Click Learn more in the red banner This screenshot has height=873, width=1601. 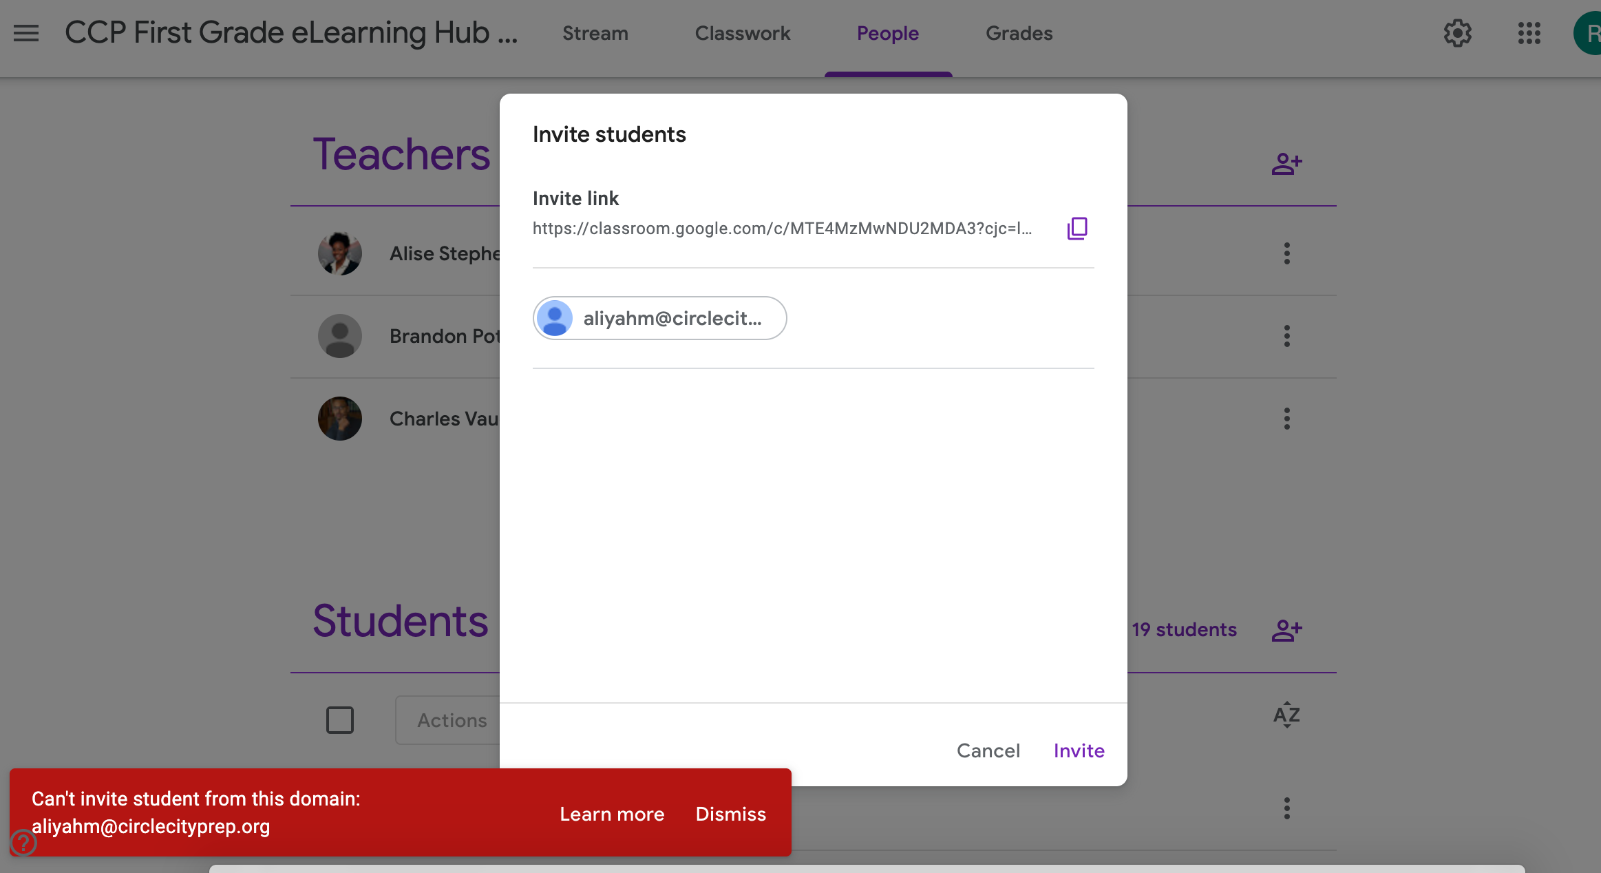point(612,814)
